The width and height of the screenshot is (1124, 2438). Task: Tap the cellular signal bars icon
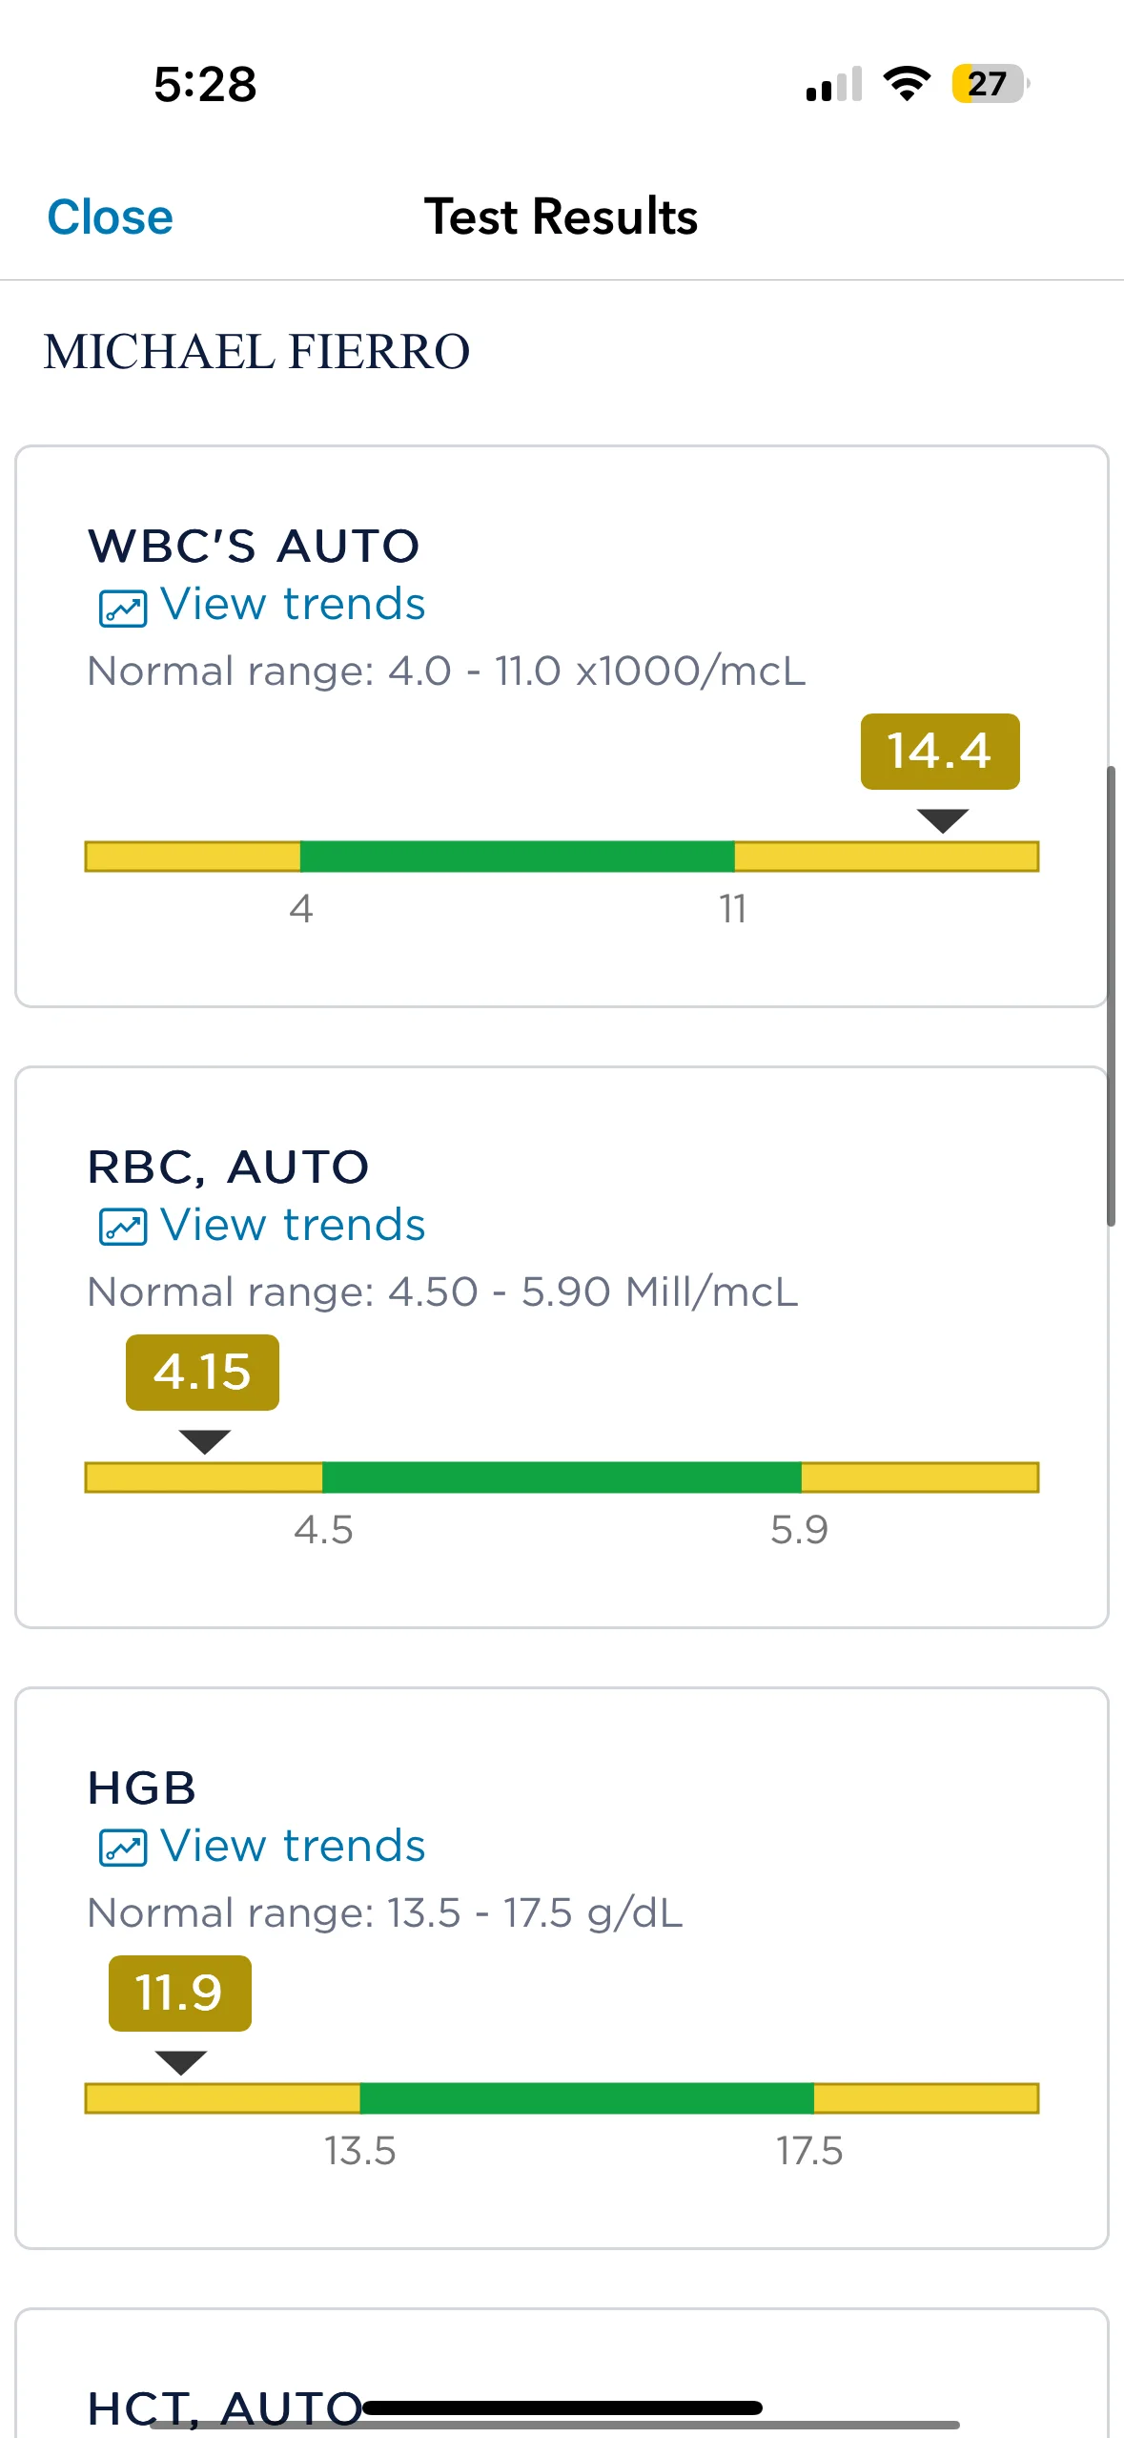point(834,84)
